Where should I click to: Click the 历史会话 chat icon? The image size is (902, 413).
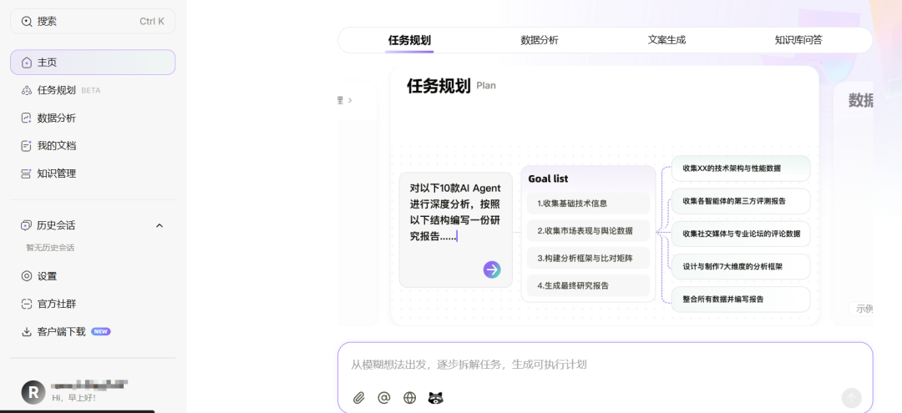click(27, 225)
